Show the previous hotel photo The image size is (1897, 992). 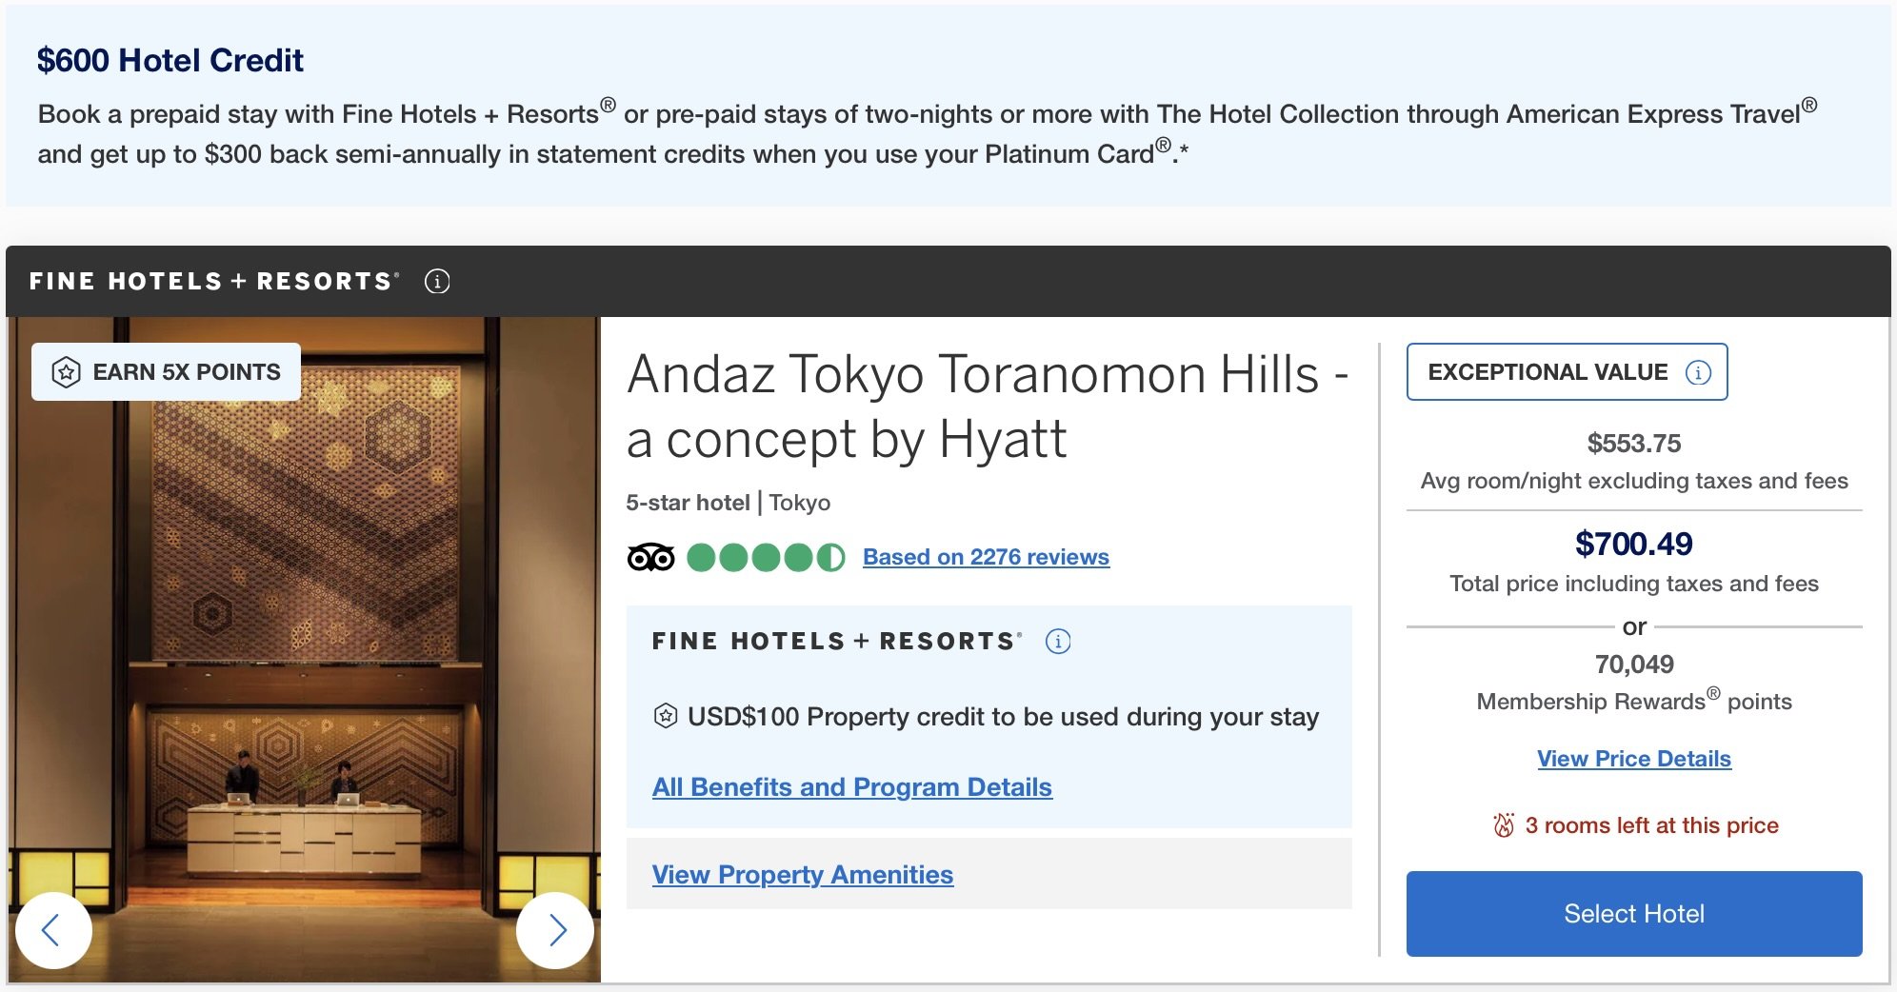pyautogui.click(x=53, y=930)
